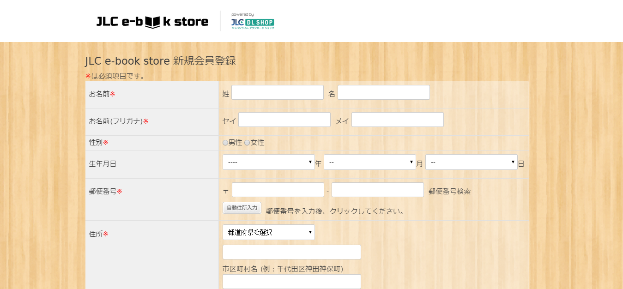This screenshot has width=623, height=289.
Task: Focus the address field below the prefecture dropdown
Action: click(292, 252)
